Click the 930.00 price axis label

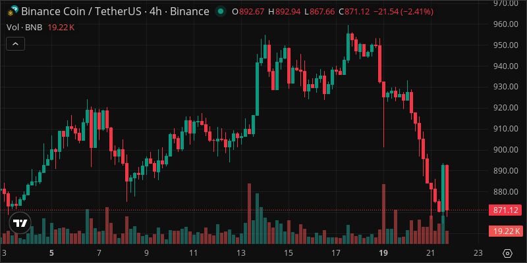[505, 87]
